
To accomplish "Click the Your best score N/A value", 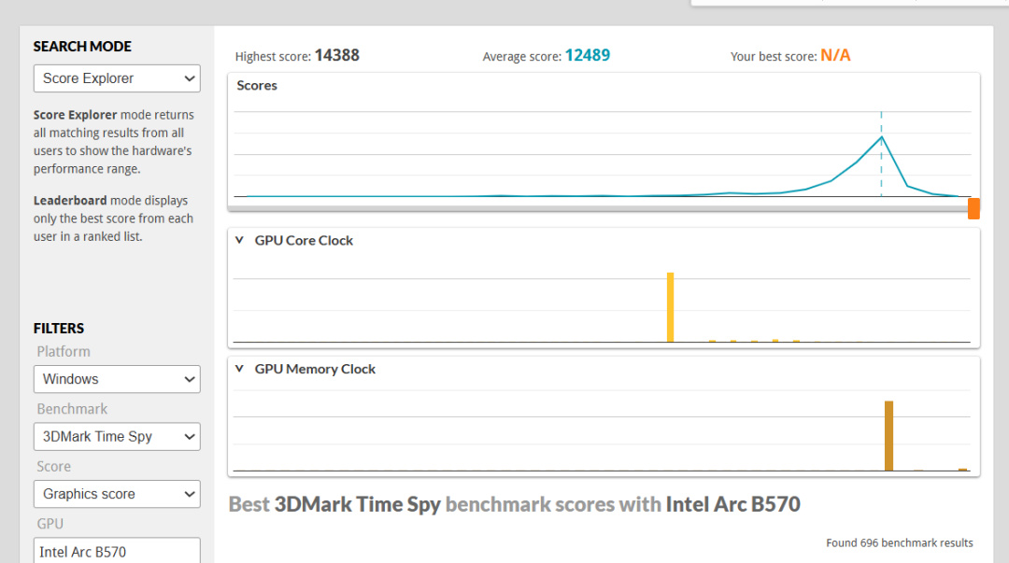I will tap(835, 55).
